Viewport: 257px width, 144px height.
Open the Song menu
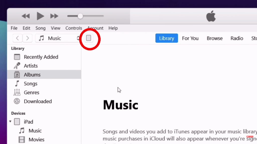tap(40, 28)
